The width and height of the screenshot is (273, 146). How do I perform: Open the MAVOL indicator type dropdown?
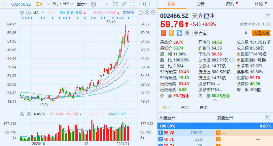point(51,114)
